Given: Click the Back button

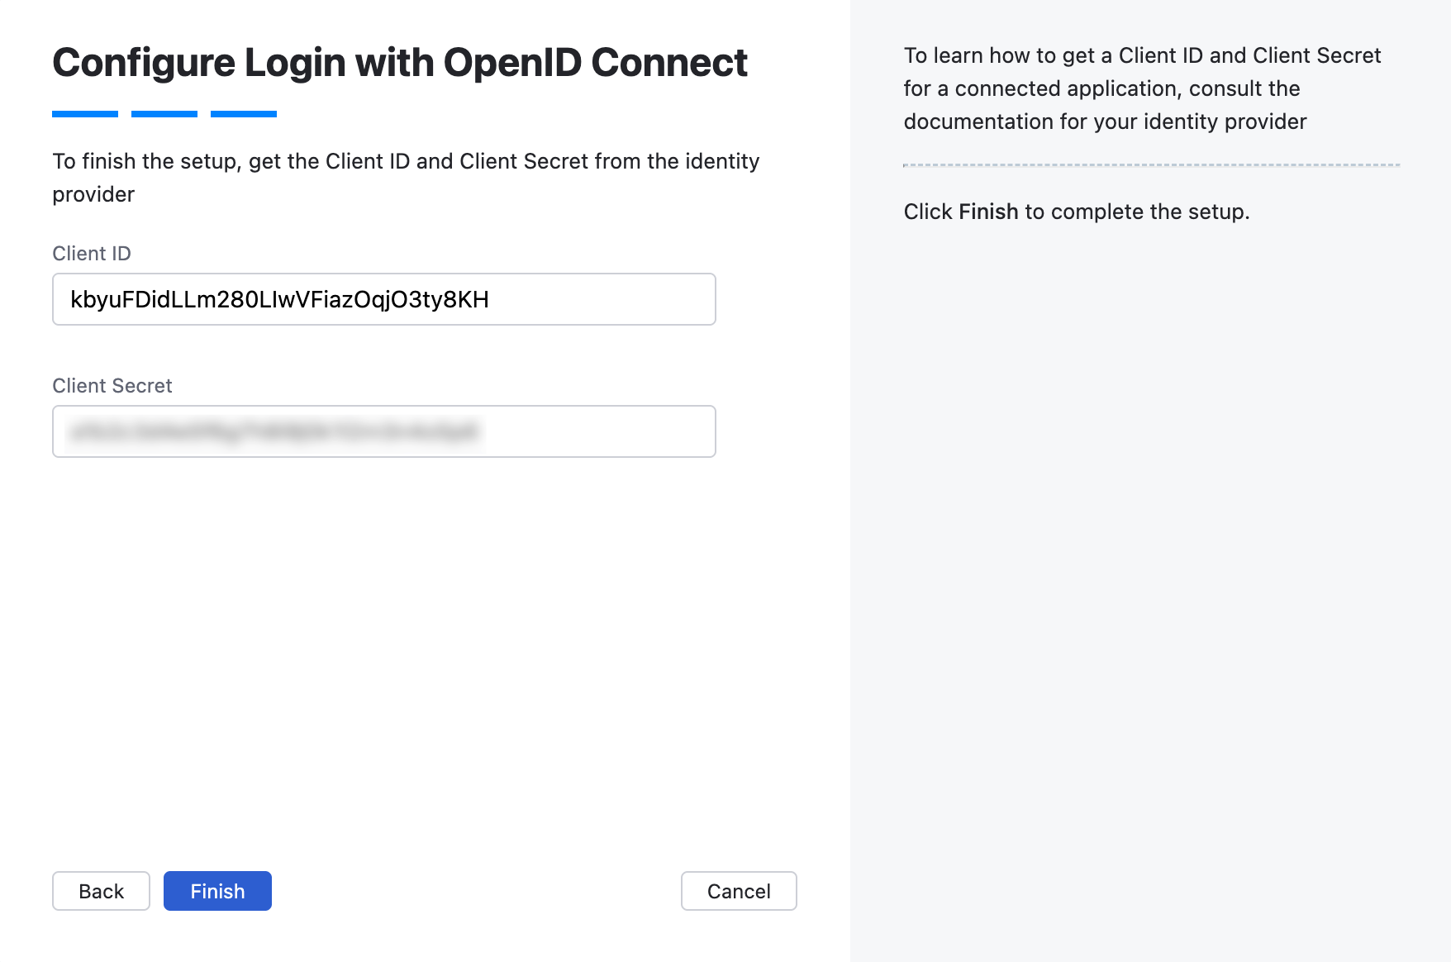Looking at the screenshot, I should (x=100, y=891).
